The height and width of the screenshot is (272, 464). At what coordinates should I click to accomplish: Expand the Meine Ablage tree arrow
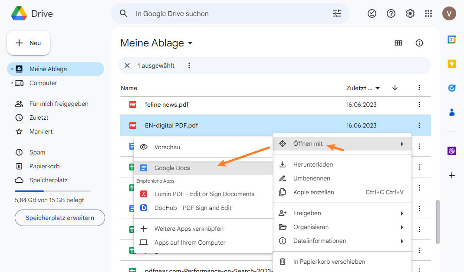12,69
